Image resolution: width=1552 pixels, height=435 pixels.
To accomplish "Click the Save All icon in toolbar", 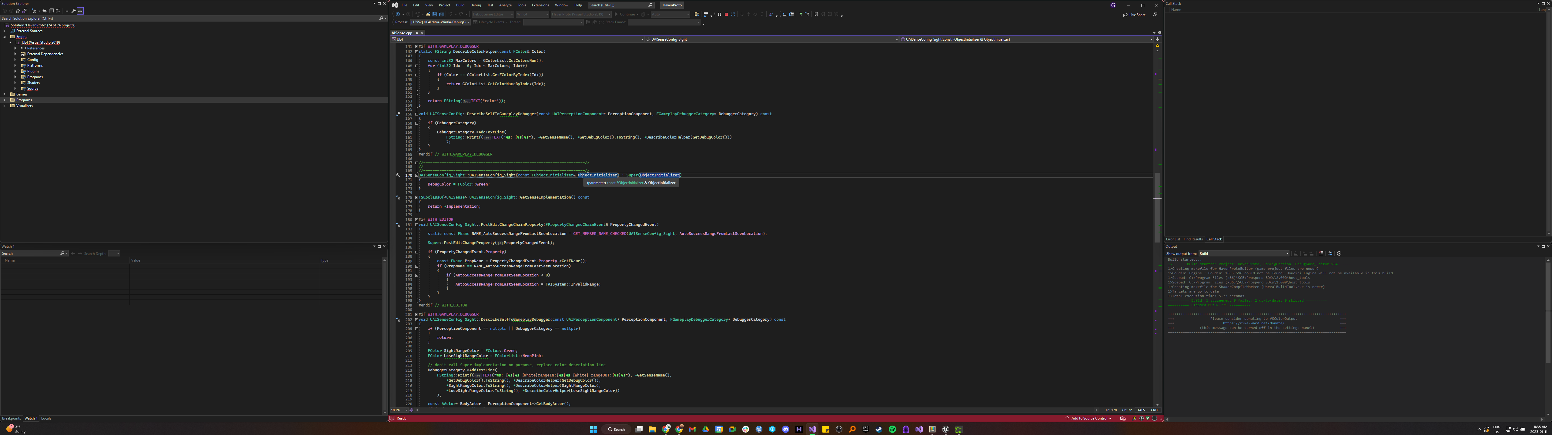I will (x=442, y=14).
